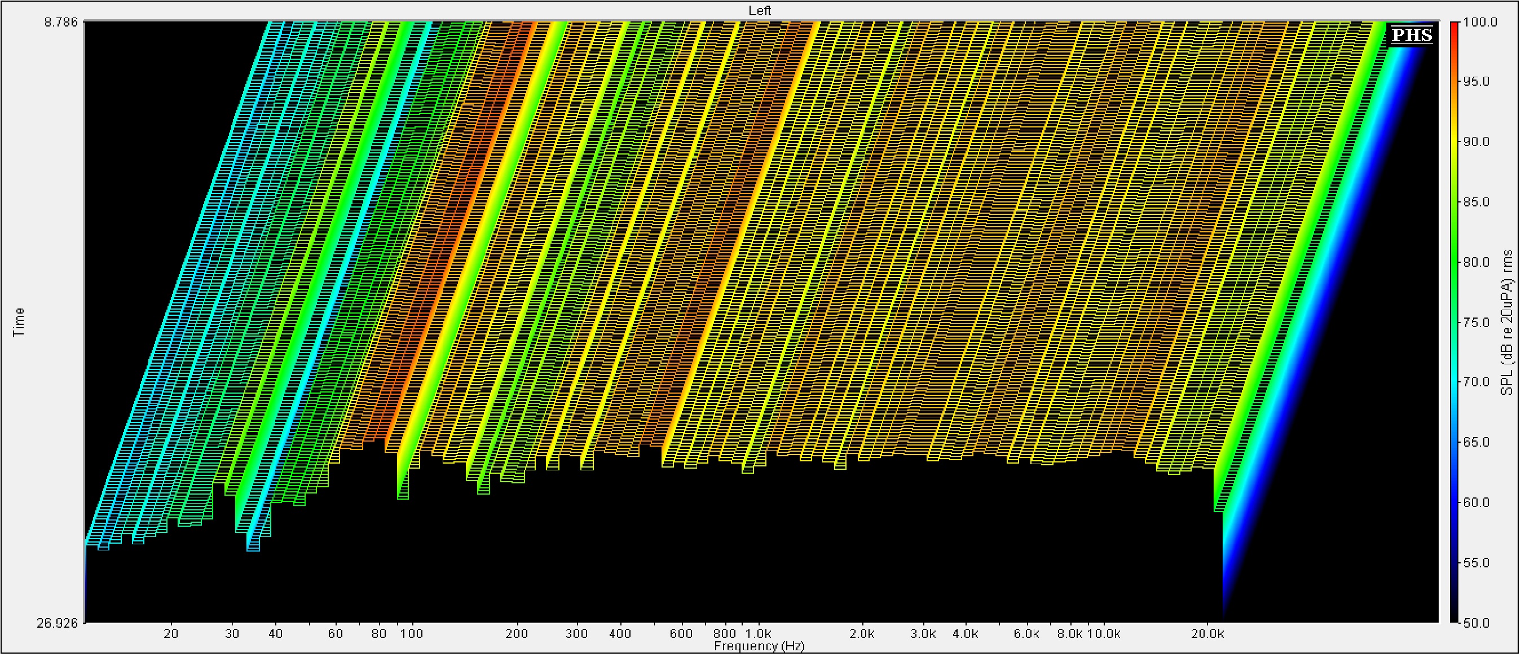Screen dimensions: 1534x670
Task: Click the 100.0 value on color scale
Action: point(1479,23)
